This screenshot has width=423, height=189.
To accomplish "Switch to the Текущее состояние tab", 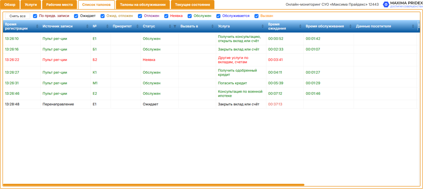I will [x=192, y=5].
